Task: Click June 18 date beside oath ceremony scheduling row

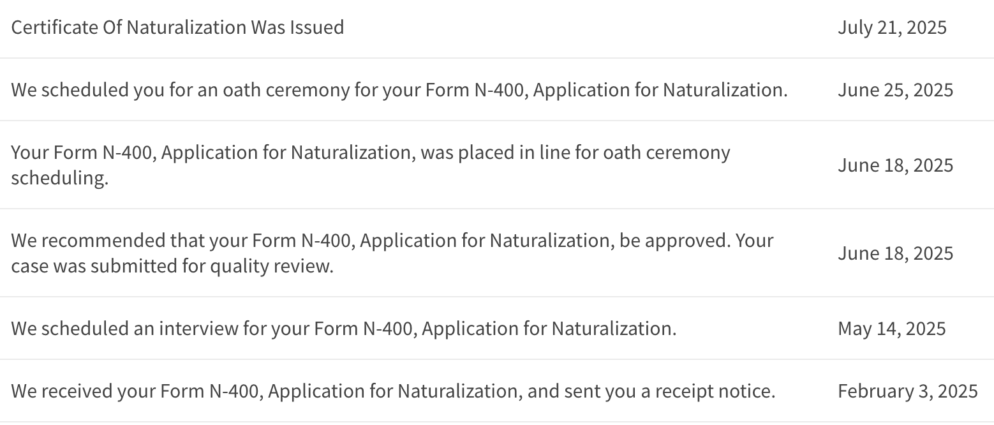Action: point(895,165)
